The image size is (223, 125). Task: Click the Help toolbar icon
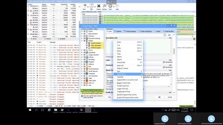click(117, 6)
